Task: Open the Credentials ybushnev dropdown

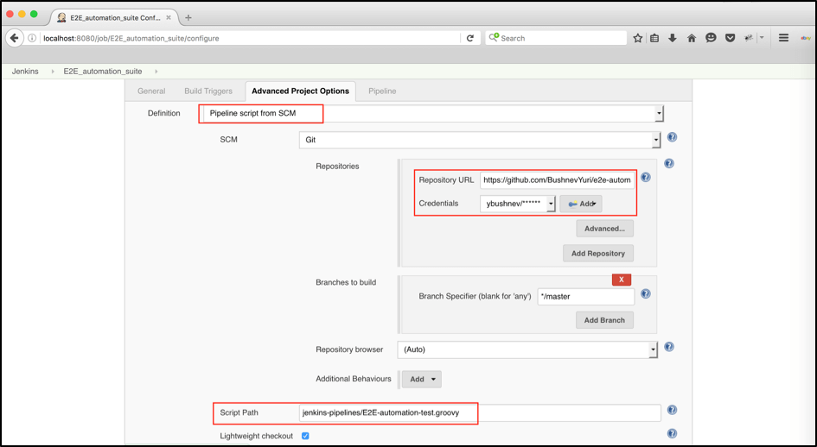Action: [518, 204]
